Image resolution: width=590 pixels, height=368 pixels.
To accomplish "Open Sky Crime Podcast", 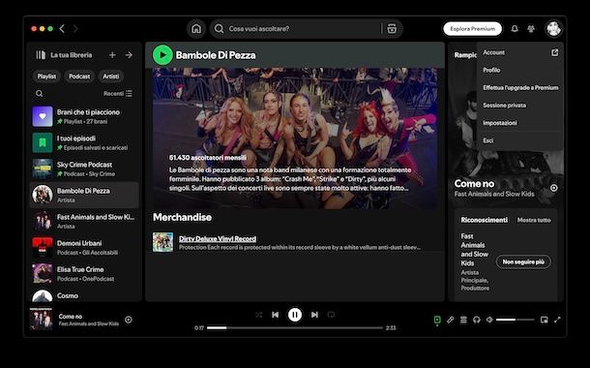I will (x=84, y=169).
